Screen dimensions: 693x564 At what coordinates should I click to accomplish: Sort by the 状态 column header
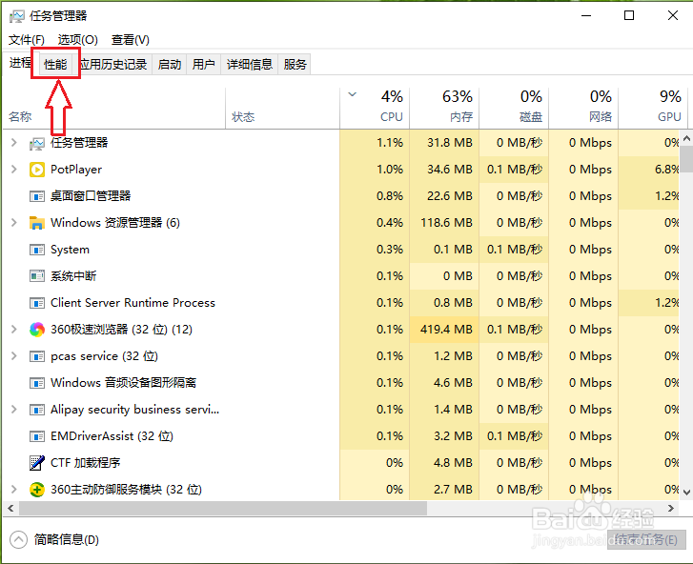[x=282, y=109]
